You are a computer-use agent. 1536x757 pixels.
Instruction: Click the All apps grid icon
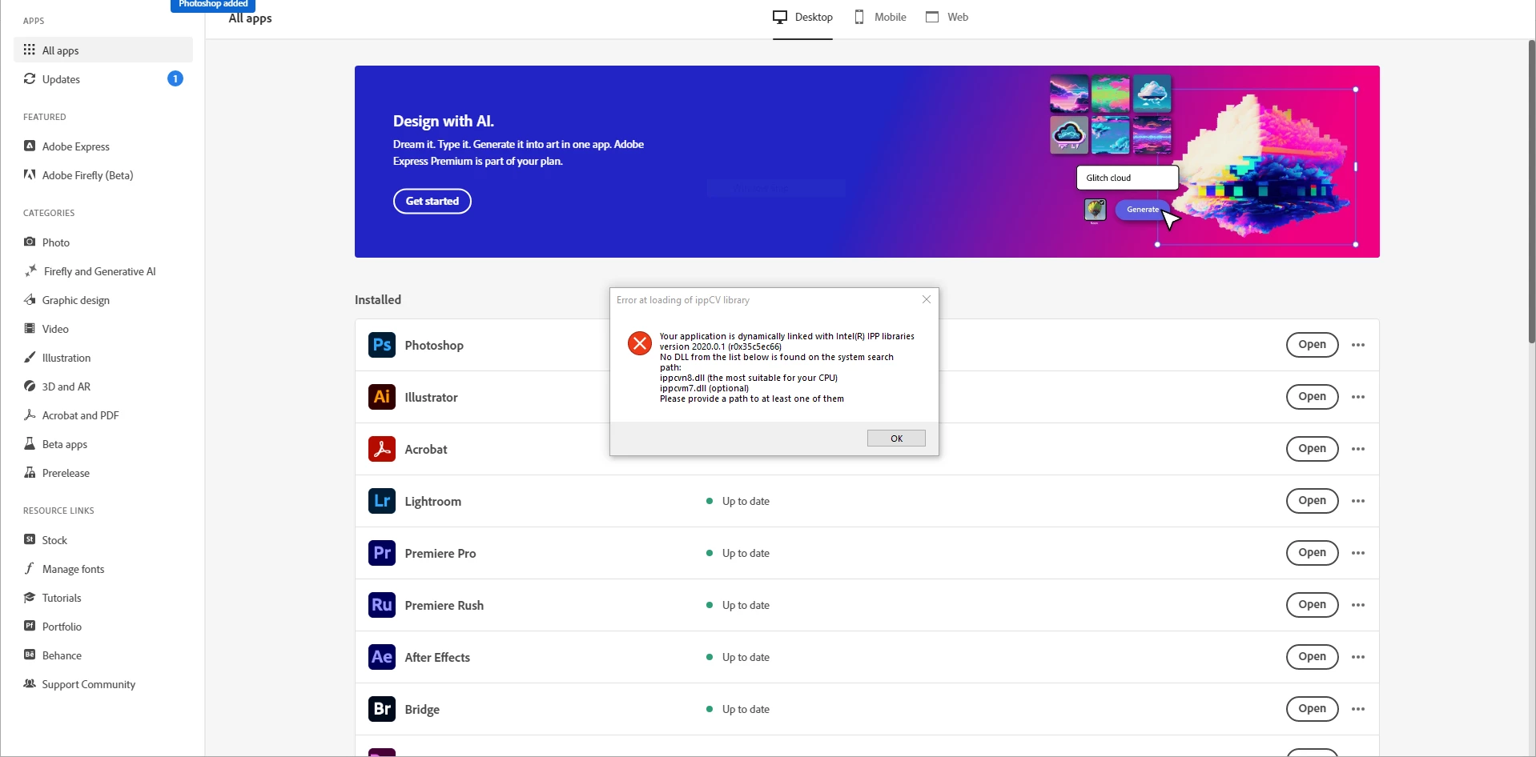[x=30, y=50]
